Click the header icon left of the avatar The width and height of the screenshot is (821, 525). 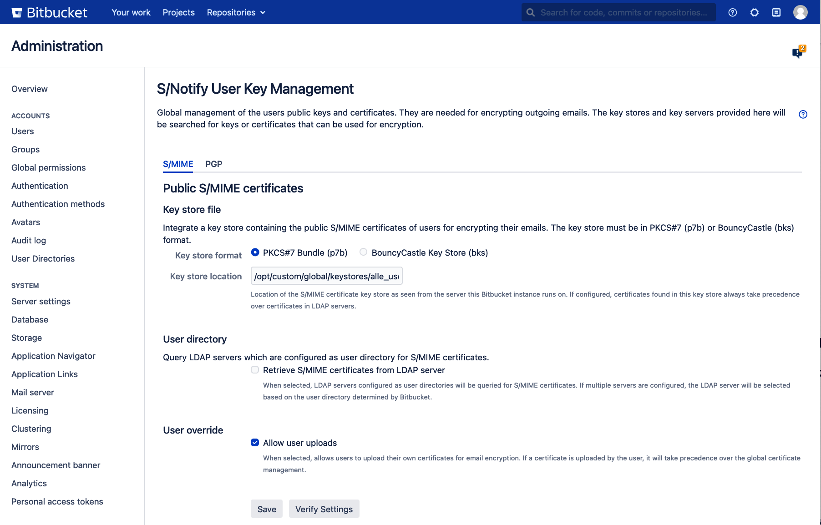pos(776,12)
